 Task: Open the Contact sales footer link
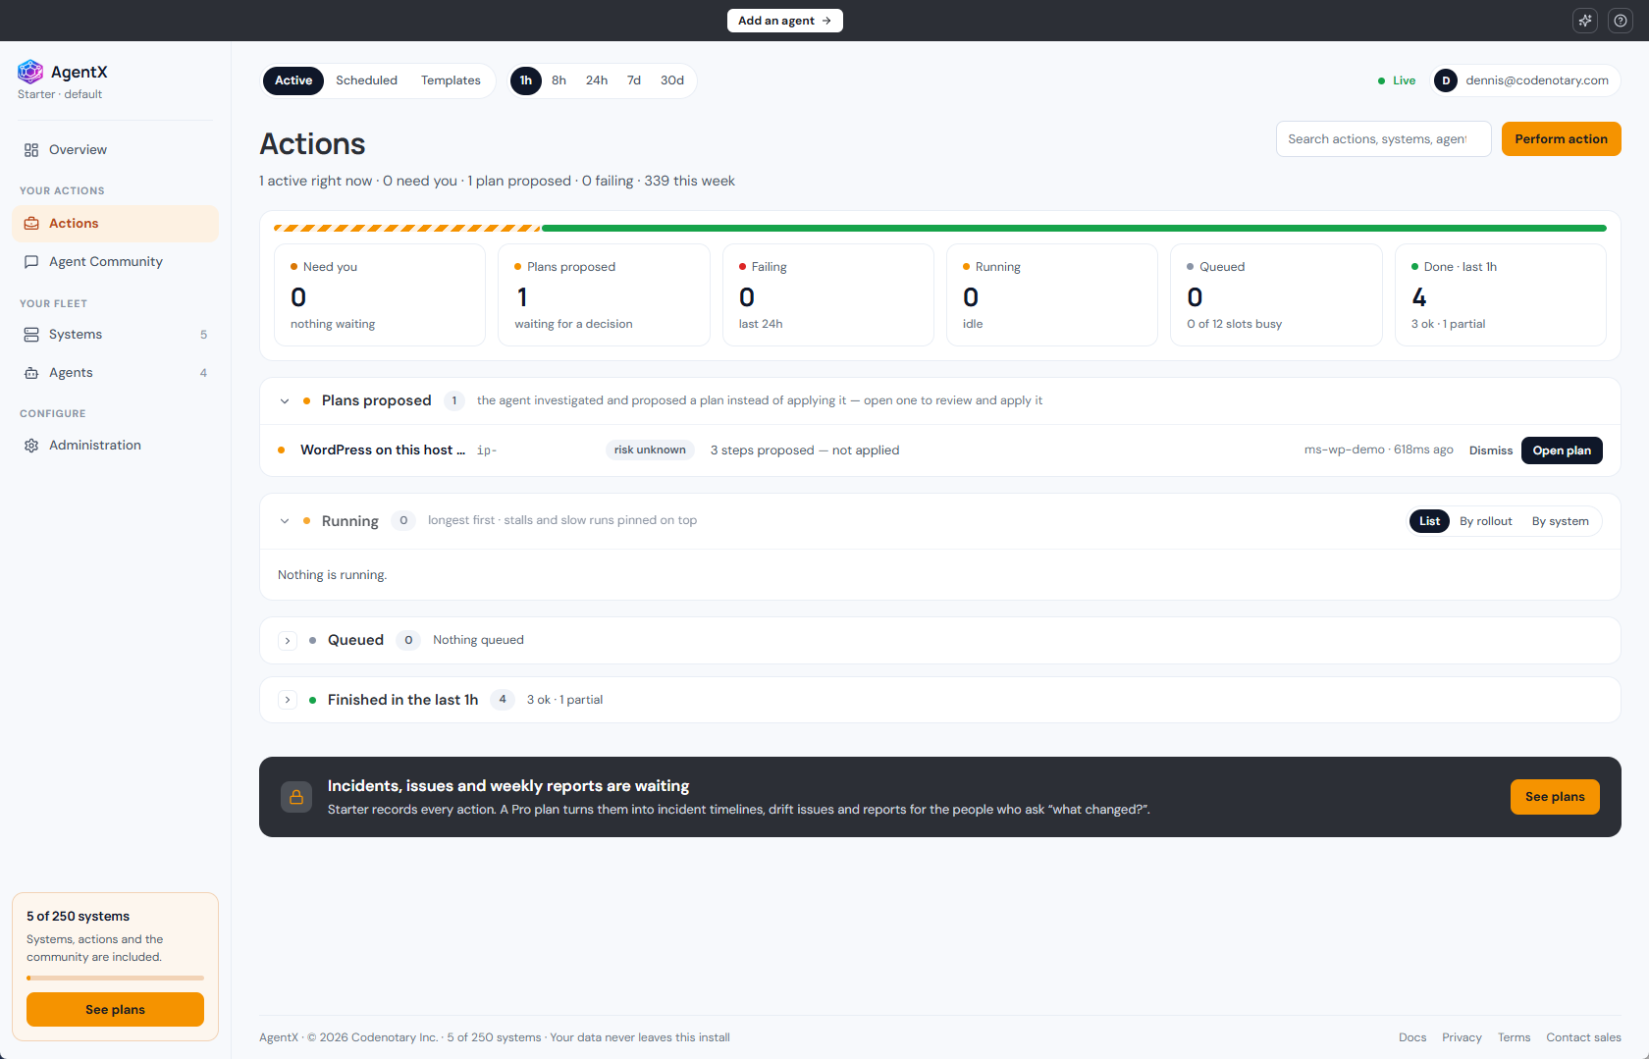(x=1583, y=1037)
